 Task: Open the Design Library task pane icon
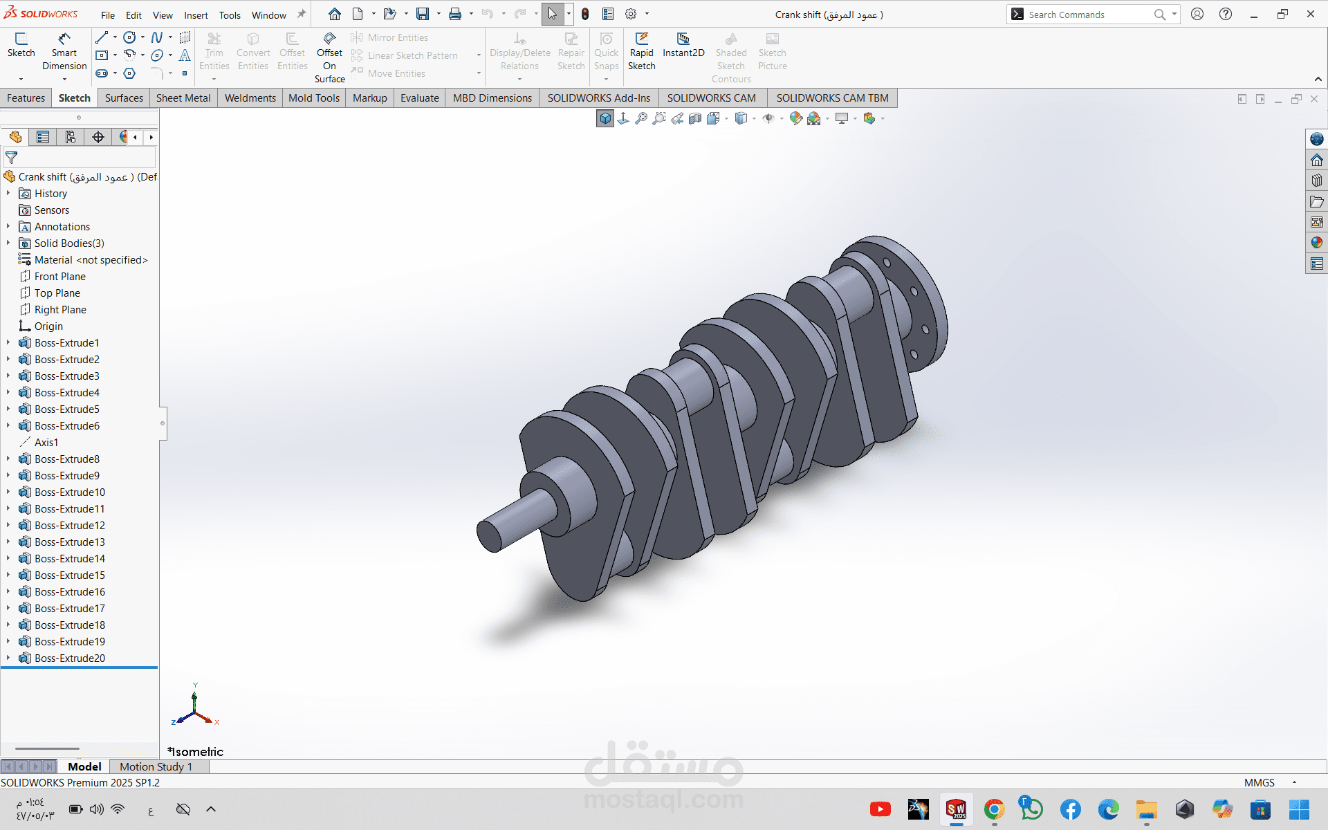[1316, 181]
